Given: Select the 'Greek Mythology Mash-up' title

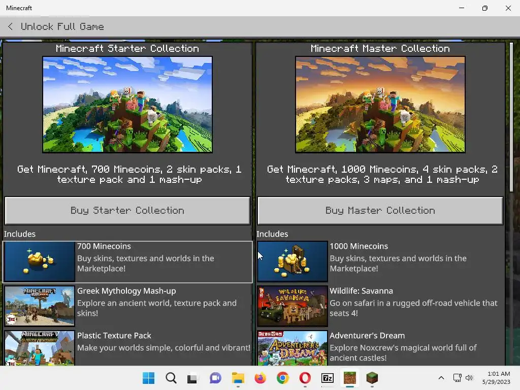Looking at the screenshot, I should pyautogui.click(x=126, y=291).
